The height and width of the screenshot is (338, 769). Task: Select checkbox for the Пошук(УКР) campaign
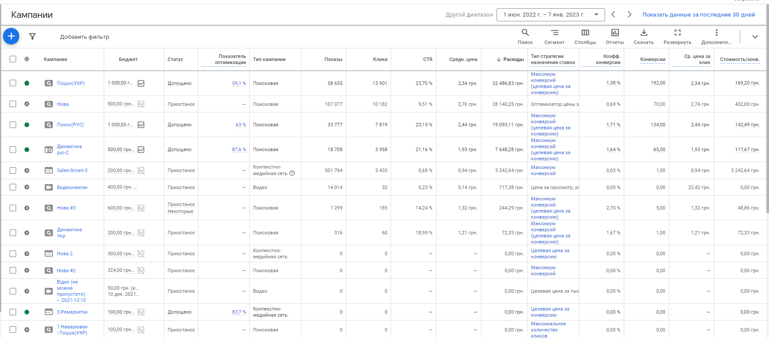tap(13, 83)
